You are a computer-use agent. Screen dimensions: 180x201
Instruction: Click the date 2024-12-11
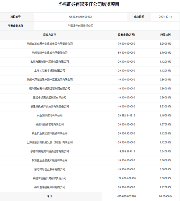[x=165, y=17]
